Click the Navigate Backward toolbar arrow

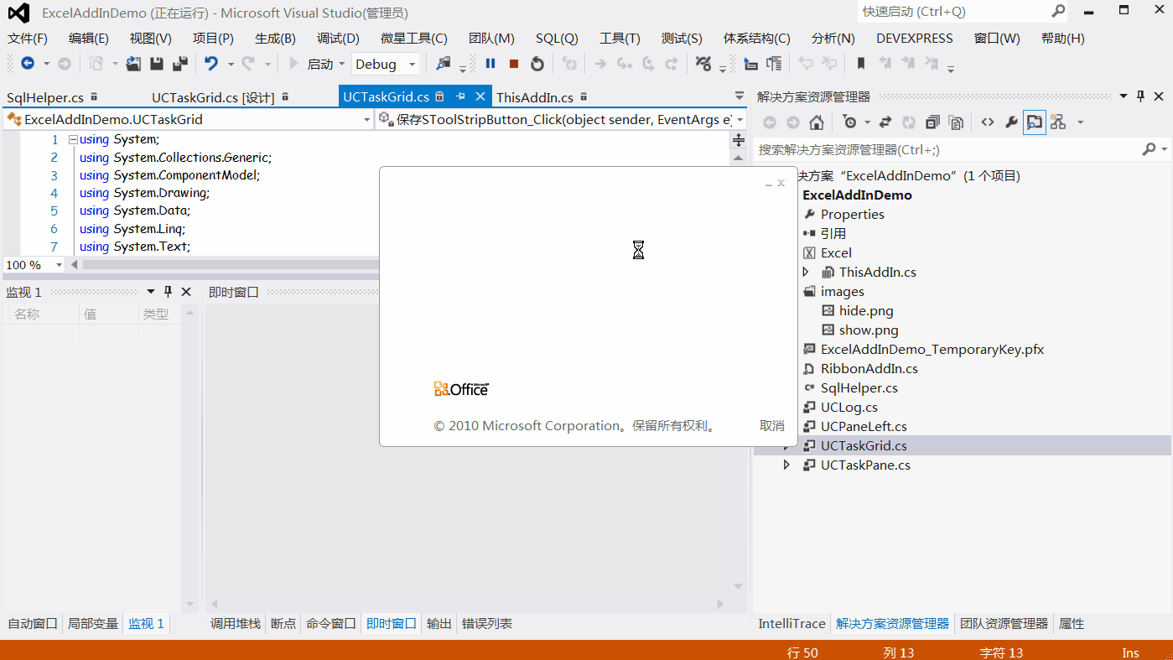pos(27,64)
